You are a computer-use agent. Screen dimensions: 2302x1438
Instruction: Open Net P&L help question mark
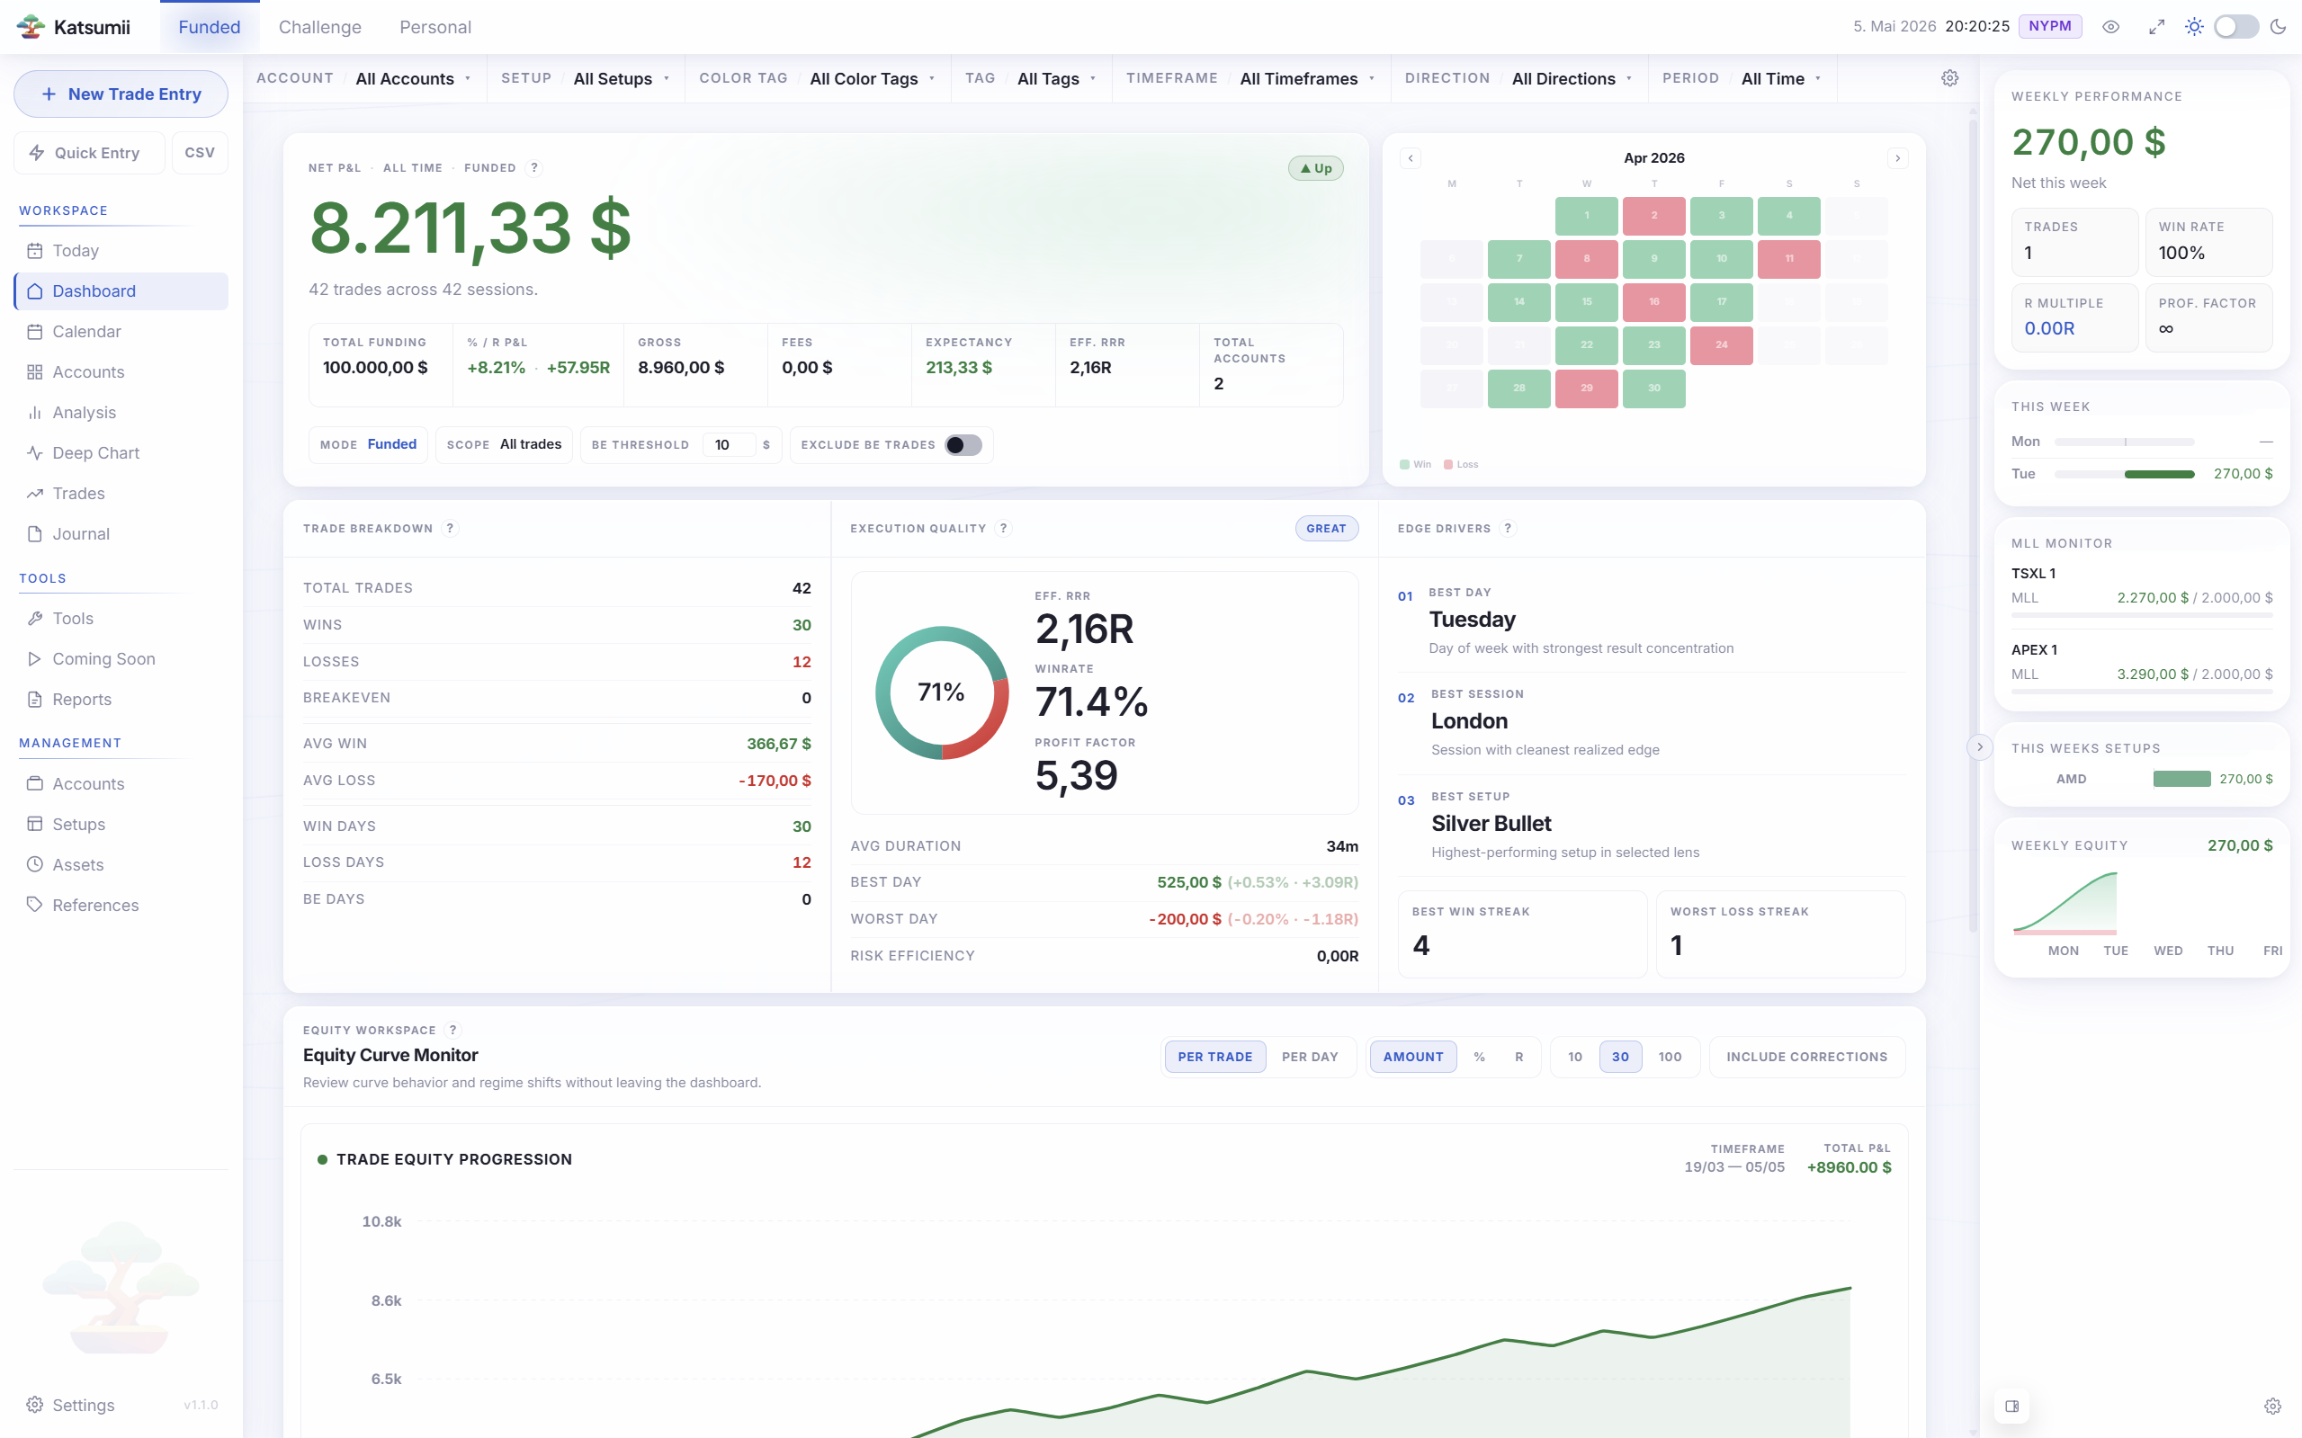click(x=534, y=167)
